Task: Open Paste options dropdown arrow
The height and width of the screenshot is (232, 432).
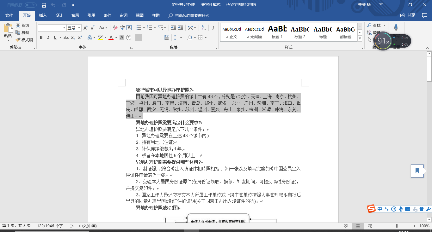Action: [x=8, y=41]
